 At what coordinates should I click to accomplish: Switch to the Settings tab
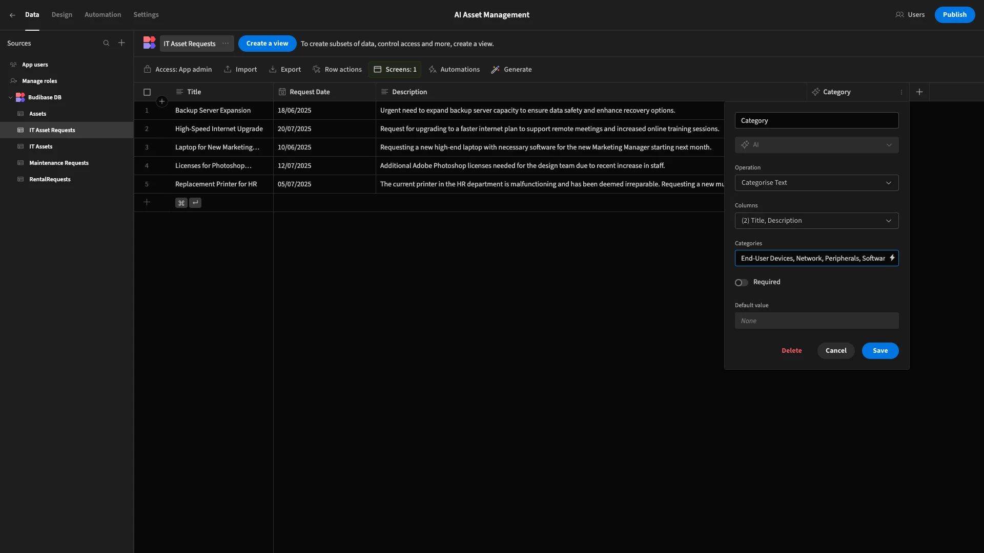[146, 15]
